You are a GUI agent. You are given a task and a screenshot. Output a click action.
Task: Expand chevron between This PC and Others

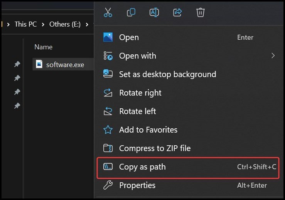pos(43,24)
